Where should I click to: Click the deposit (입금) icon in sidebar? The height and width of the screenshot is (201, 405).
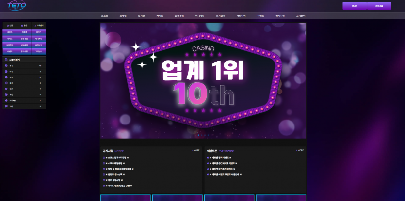8,26
